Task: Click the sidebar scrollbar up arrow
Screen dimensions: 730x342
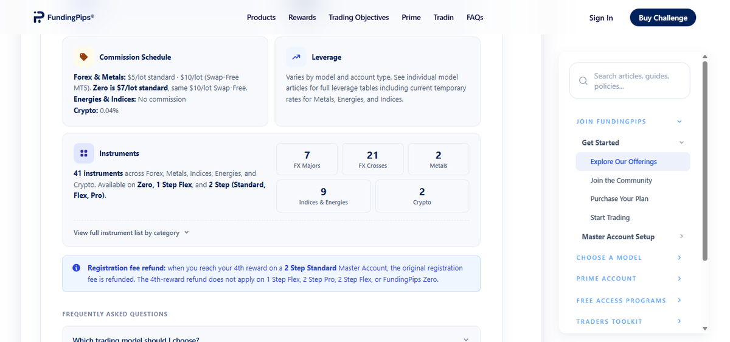Action: (705, 57)
